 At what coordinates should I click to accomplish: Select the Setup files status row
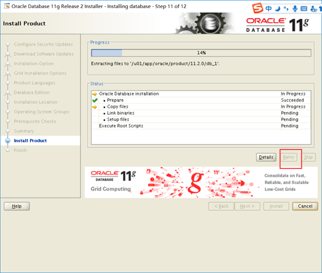pos(201,120)
